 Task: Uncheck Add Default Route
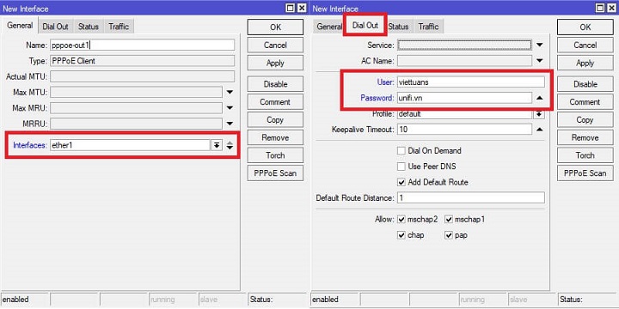401,183
